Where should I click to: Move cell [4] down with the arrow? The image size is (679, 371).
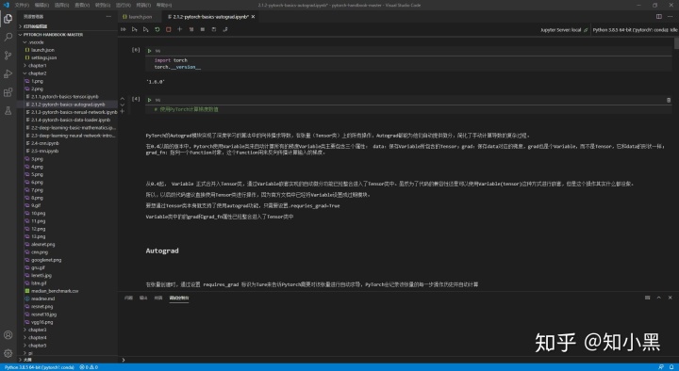pyautogui.click(x=122, y=105)
